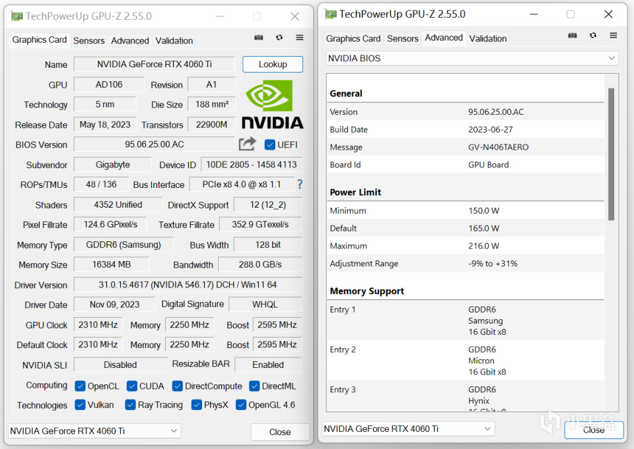Click the Name field NVIDIA GeForce RTX 4060 Ti
This screenshot has height=449, width=634.
(155, 64)
